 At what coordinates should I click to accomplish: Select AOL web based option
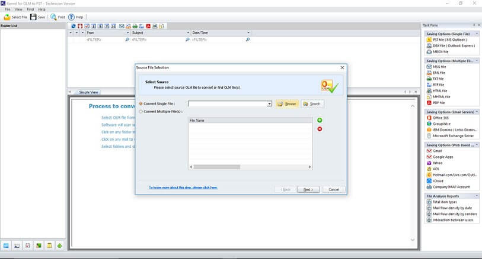click(x=433, y=169)
